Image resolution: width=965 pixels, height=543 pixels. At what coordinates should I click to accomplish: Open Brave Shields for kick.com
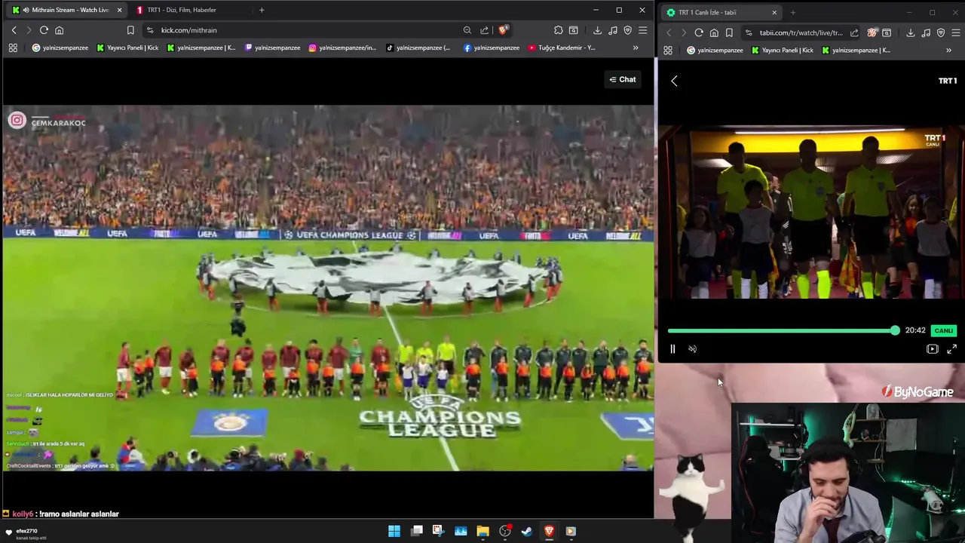(x=504, y=30)
